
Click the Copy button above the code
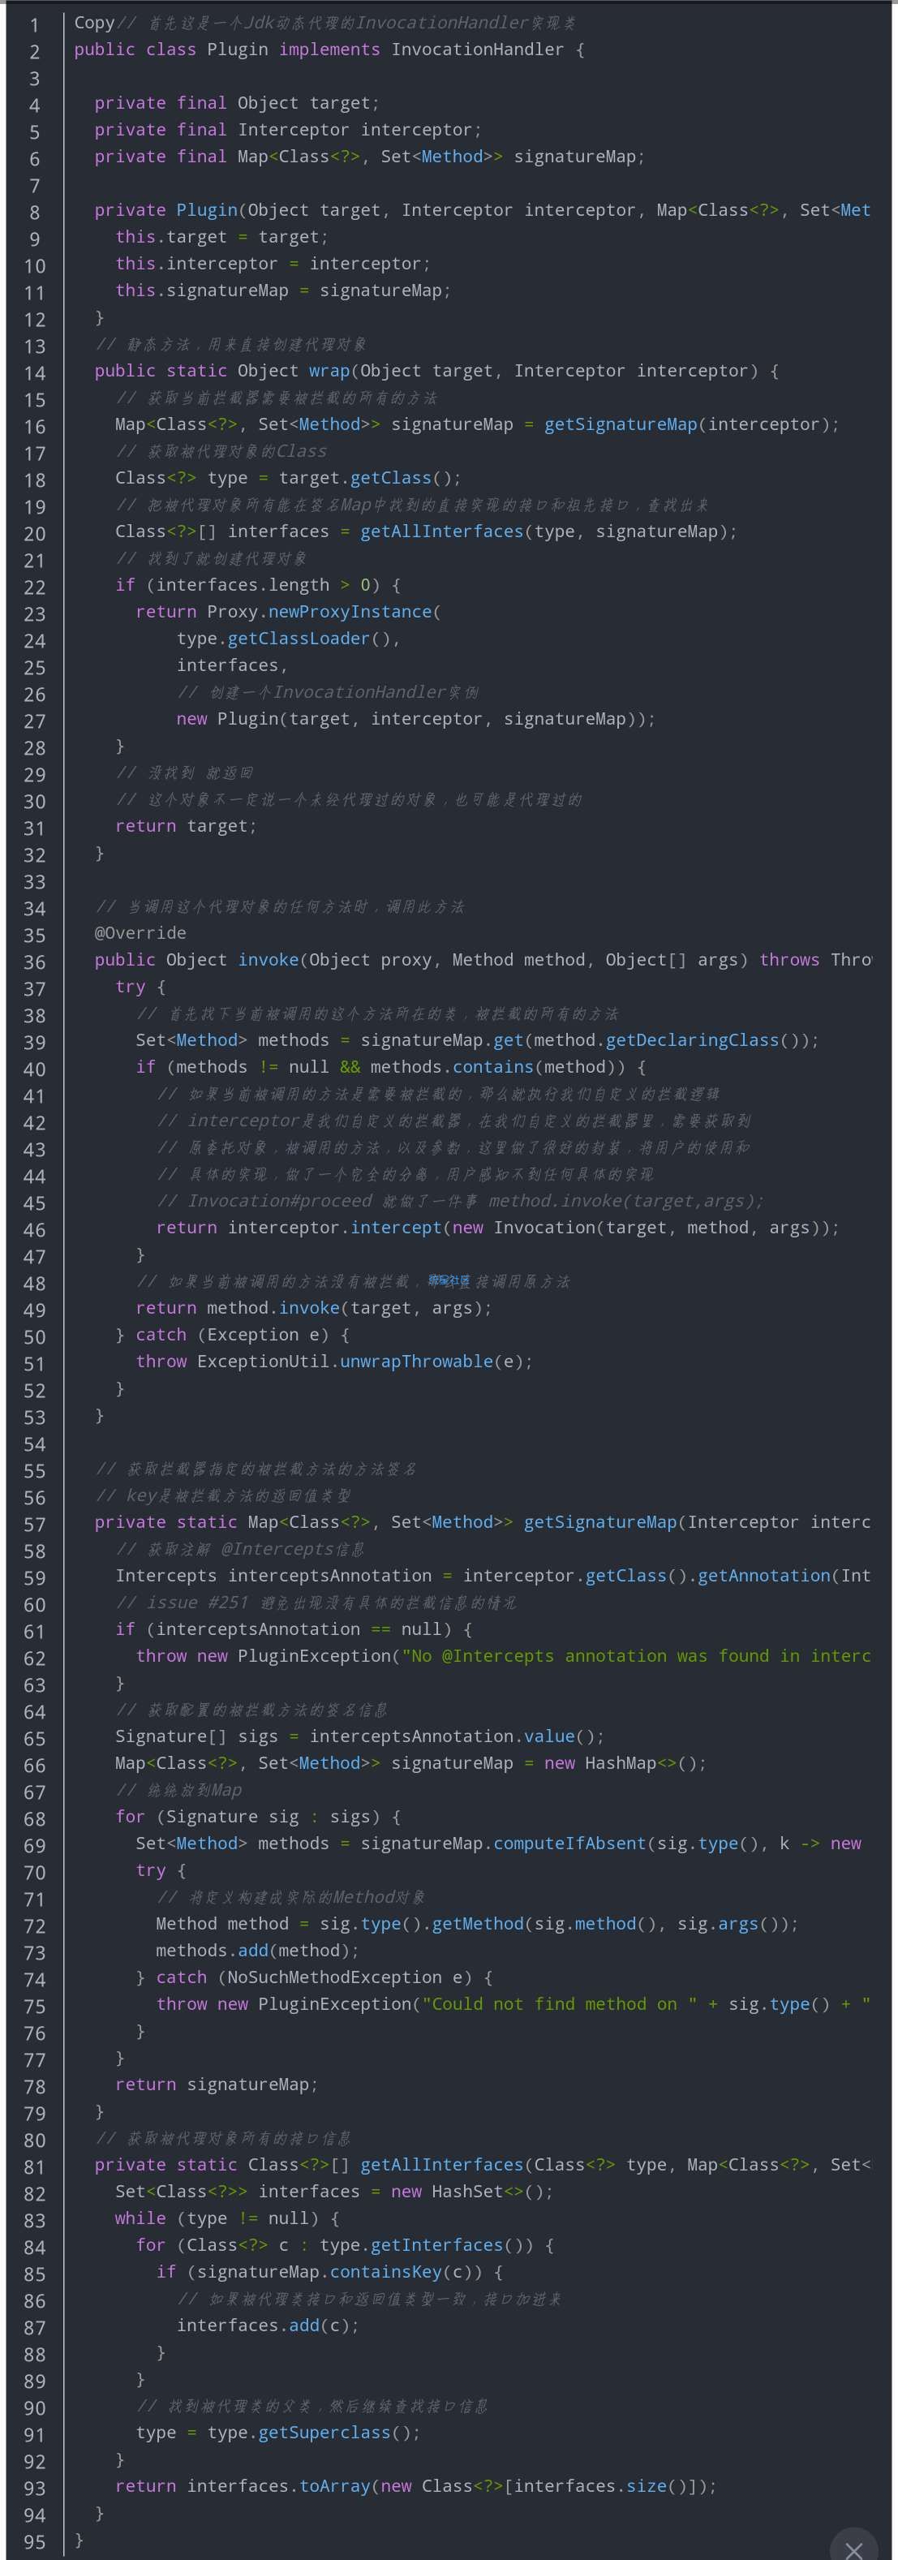93,23
